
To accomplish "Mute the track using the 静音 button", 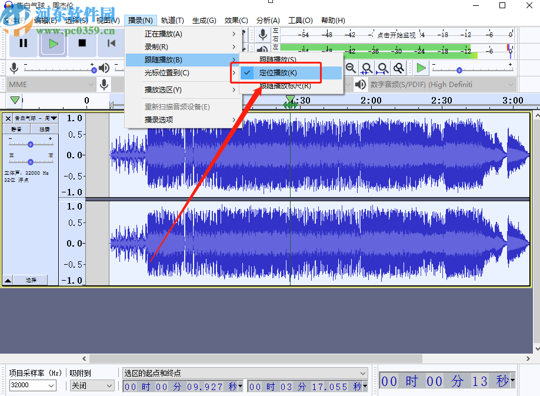I will point(16,128).
